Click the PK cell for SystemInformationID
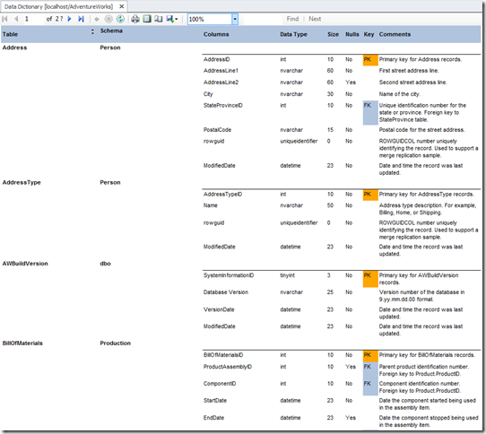This screenshot has height=434, width=486. 370,279
